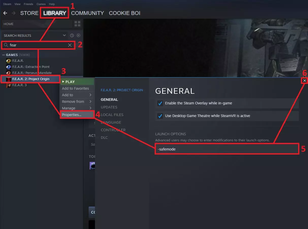
Task: Select F.E.A.R. 3 in the list
Action: pos(20,85)
